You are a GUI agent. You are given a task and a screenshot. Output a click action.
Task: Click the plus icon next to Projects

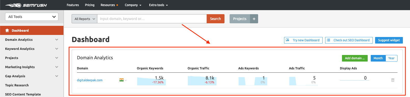coord(254,19)
